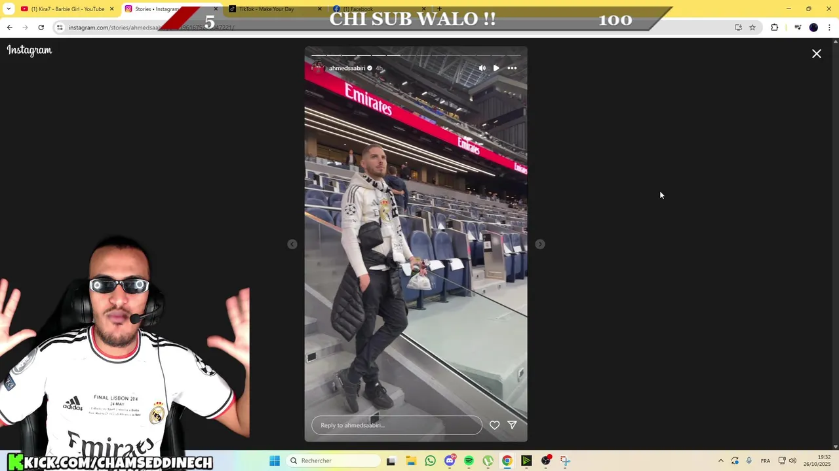Share the story via paper plane icon

click(512, 425)
